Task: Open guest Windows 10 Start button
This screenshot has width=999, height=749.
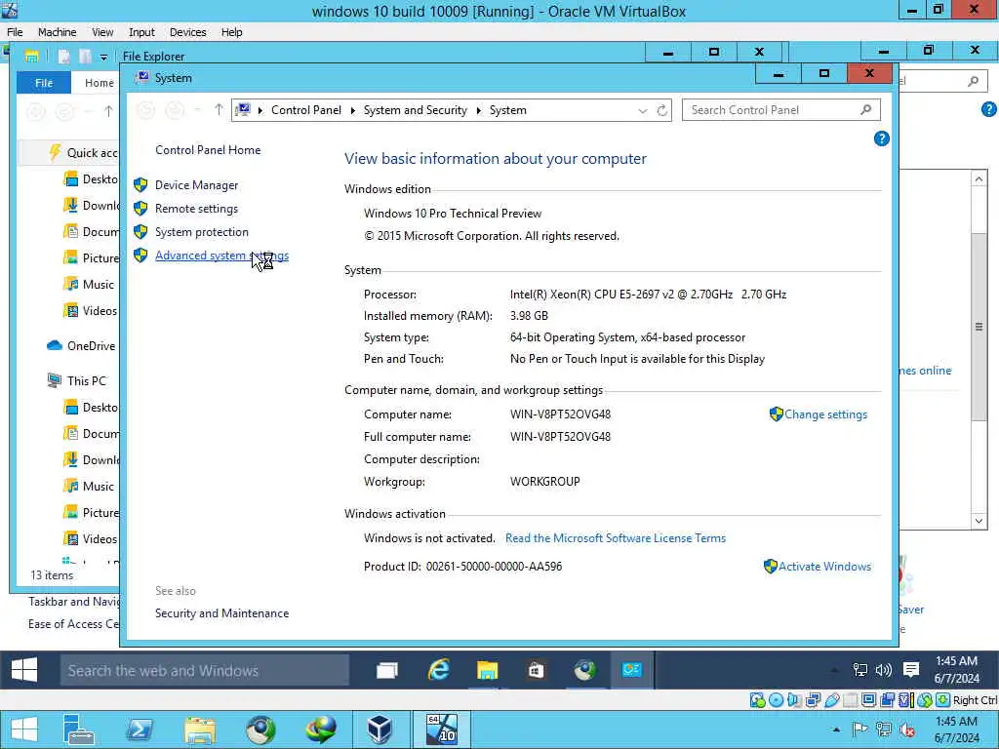Action: click(x=24, y=670)
